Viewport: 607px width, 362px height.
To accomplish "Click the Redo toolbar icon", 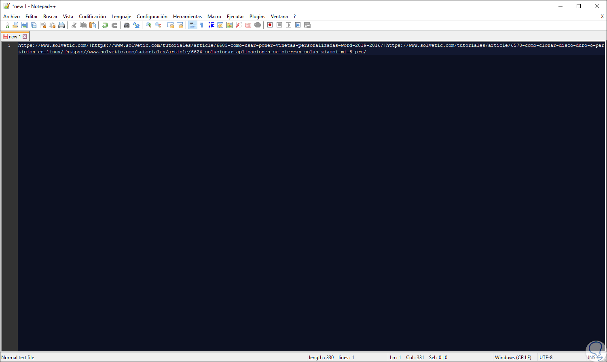I will (x=114, y=25).
